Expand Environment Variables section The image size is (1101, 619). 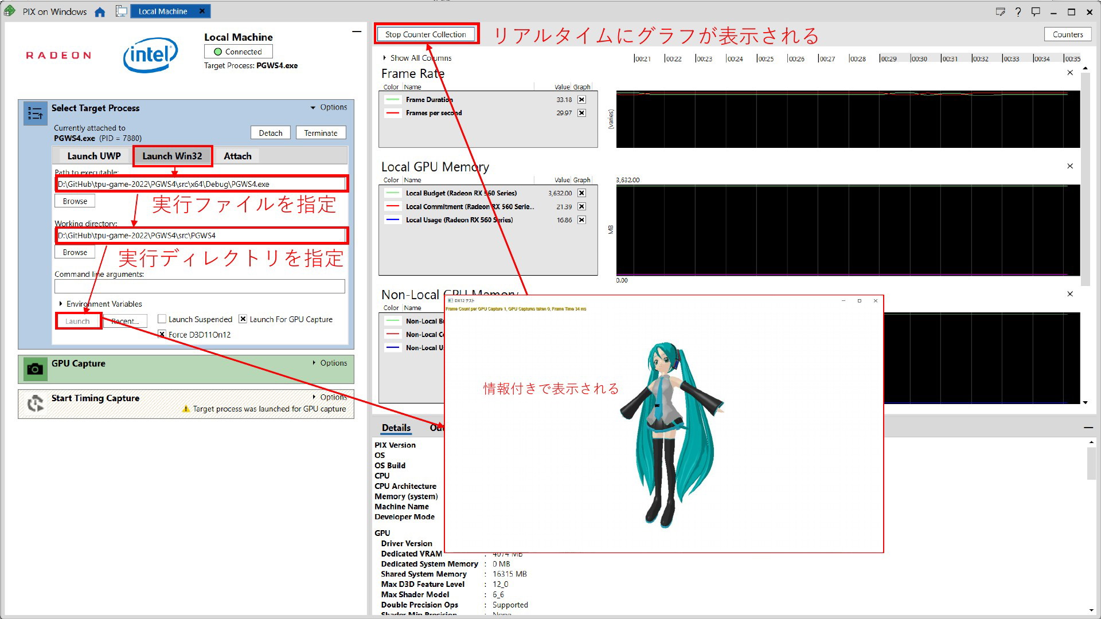click(x=100, y=304)
